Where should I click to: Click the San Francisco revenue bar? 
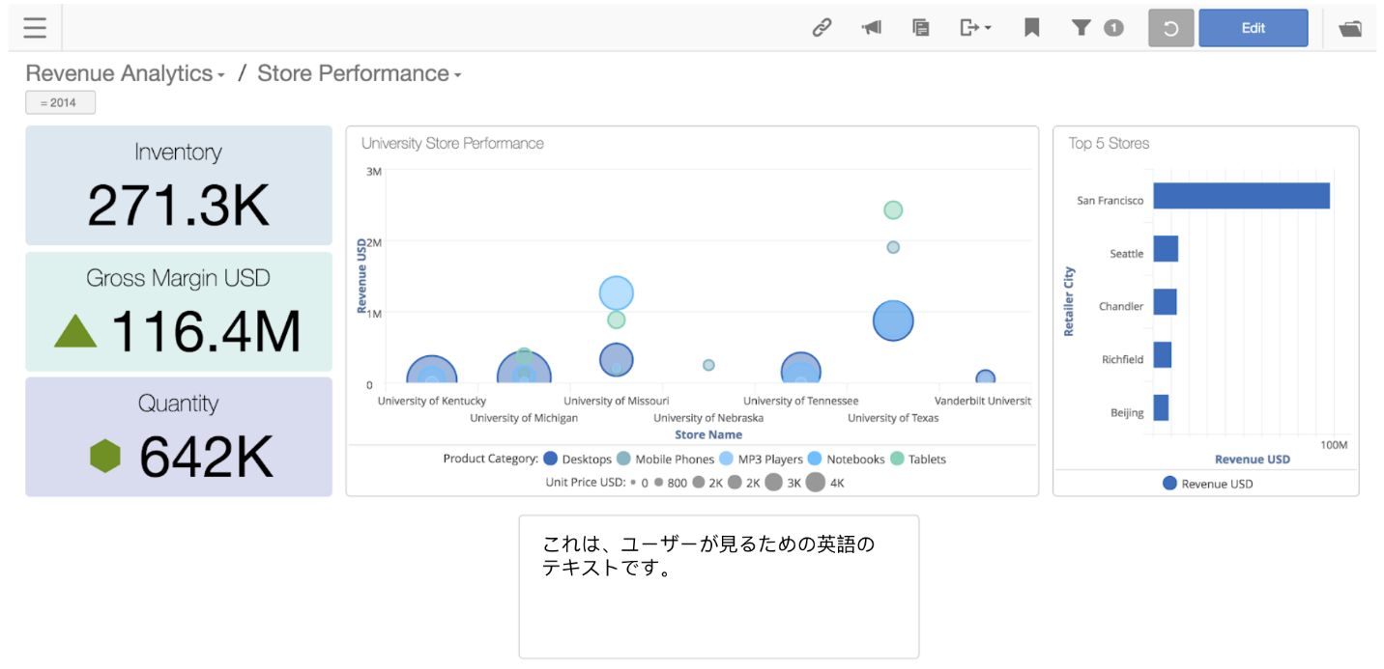1241,196
